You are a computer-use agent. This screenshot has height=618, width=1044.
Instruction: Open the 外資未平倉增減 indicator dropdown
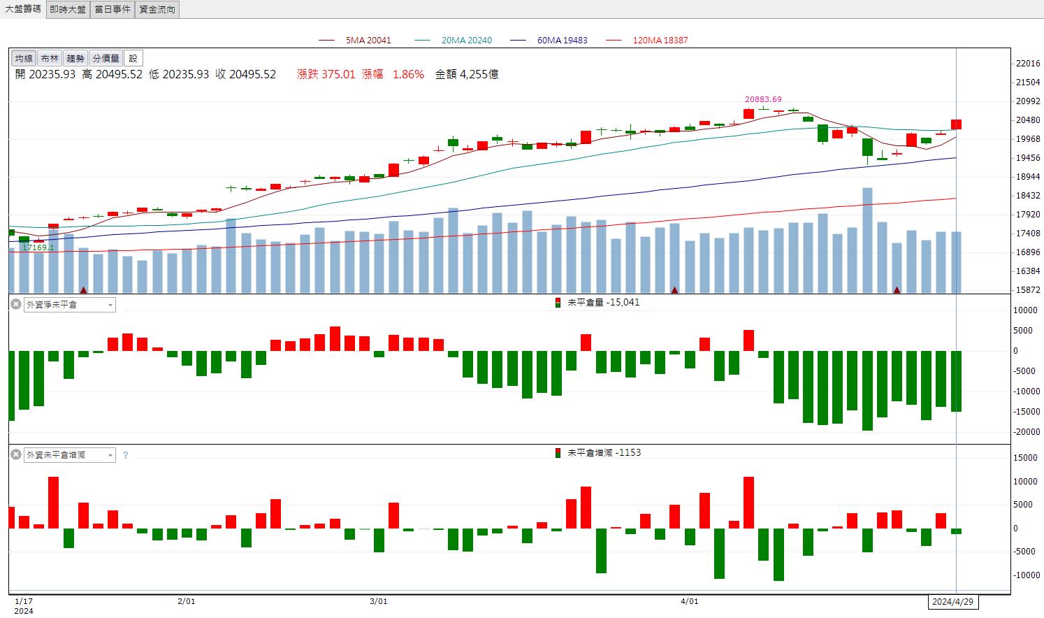70,455
